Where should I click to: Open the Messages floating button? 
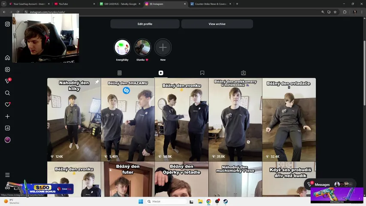tap(330, 184)
